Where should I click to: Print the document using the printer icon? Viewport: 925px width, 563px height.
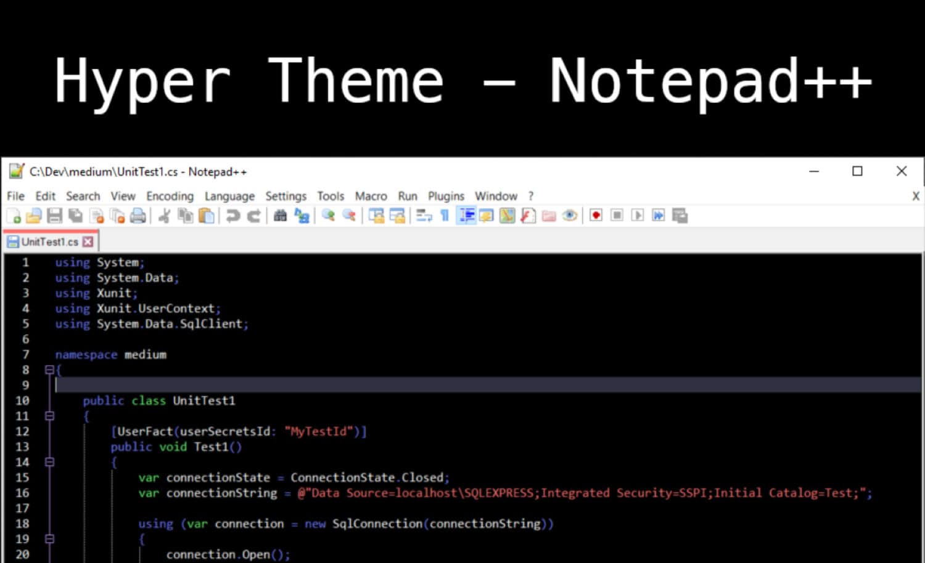[138, 216]
